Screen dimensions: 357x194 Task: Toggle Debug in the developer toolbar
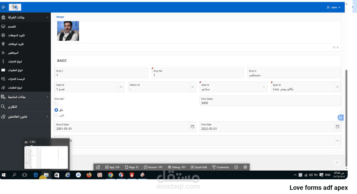(x=176, y=167)
